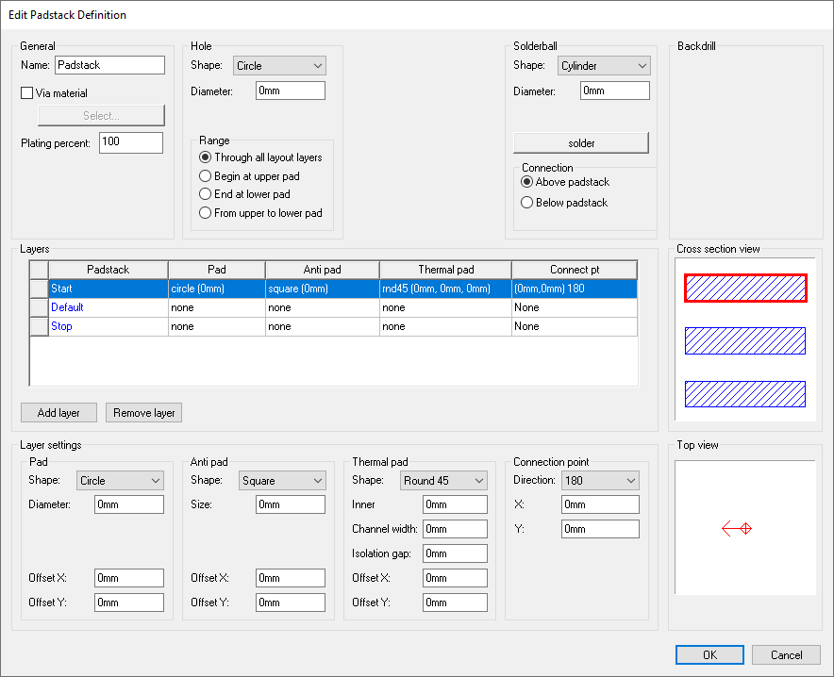Change the Pad shape from Circle

pyautogui.click(x=120, y=480)
